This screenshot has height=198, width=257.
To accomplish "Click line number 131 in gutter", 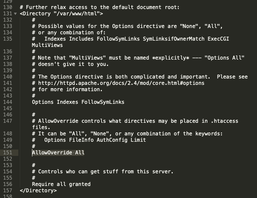I will coord(7,14).
